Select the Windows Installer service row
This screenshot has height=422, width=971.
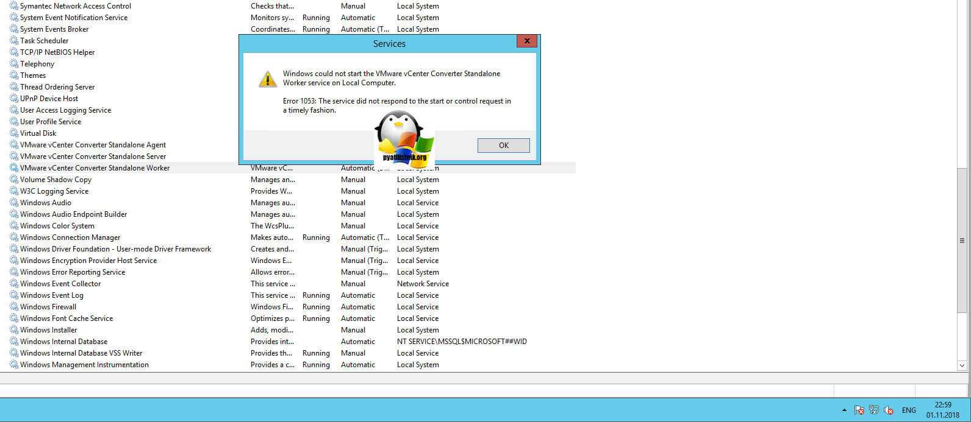coord(48,330)
